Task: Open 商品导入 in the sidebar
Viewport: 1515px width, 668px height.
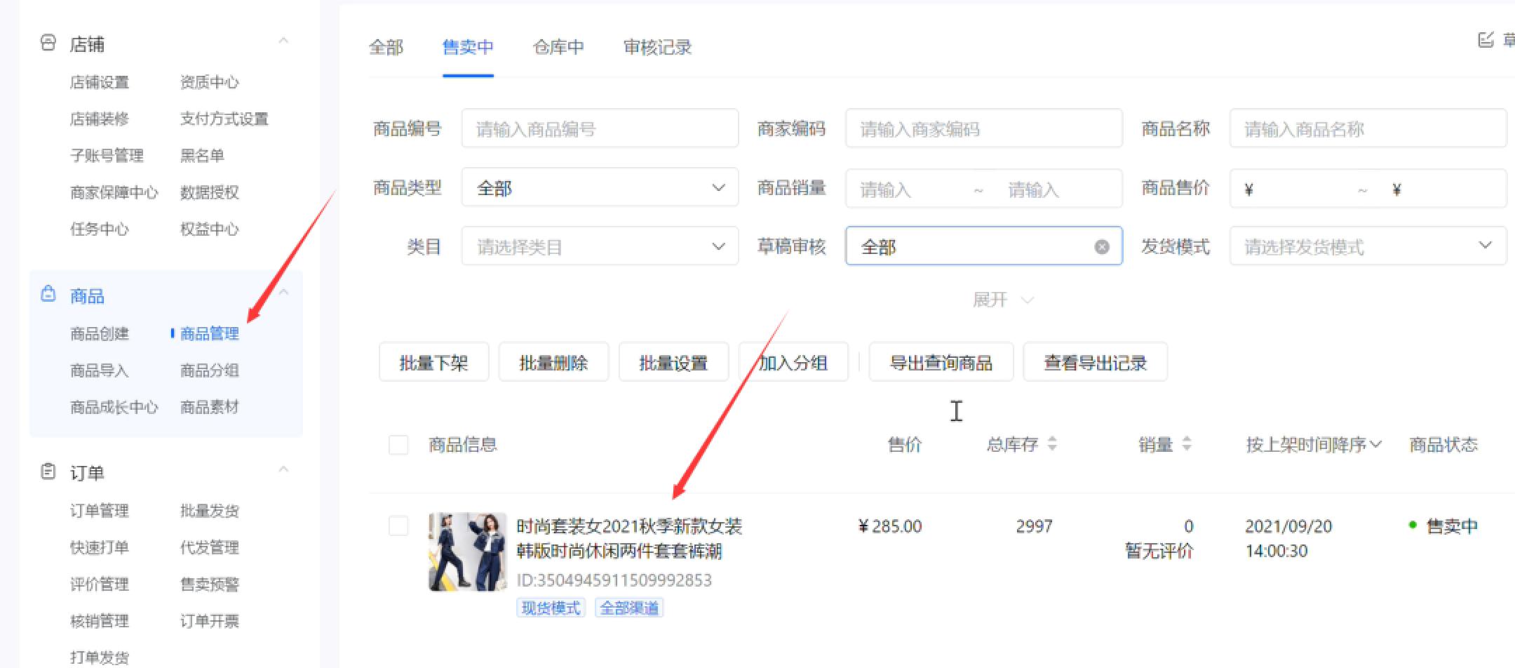Action: click(x=100, y=370)
